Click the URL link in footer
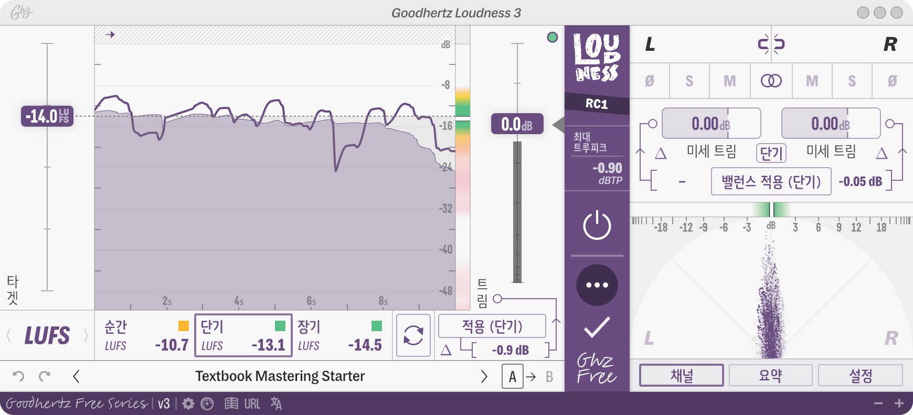The height and width of the screenshot is (415, 913). pos(252,403)
